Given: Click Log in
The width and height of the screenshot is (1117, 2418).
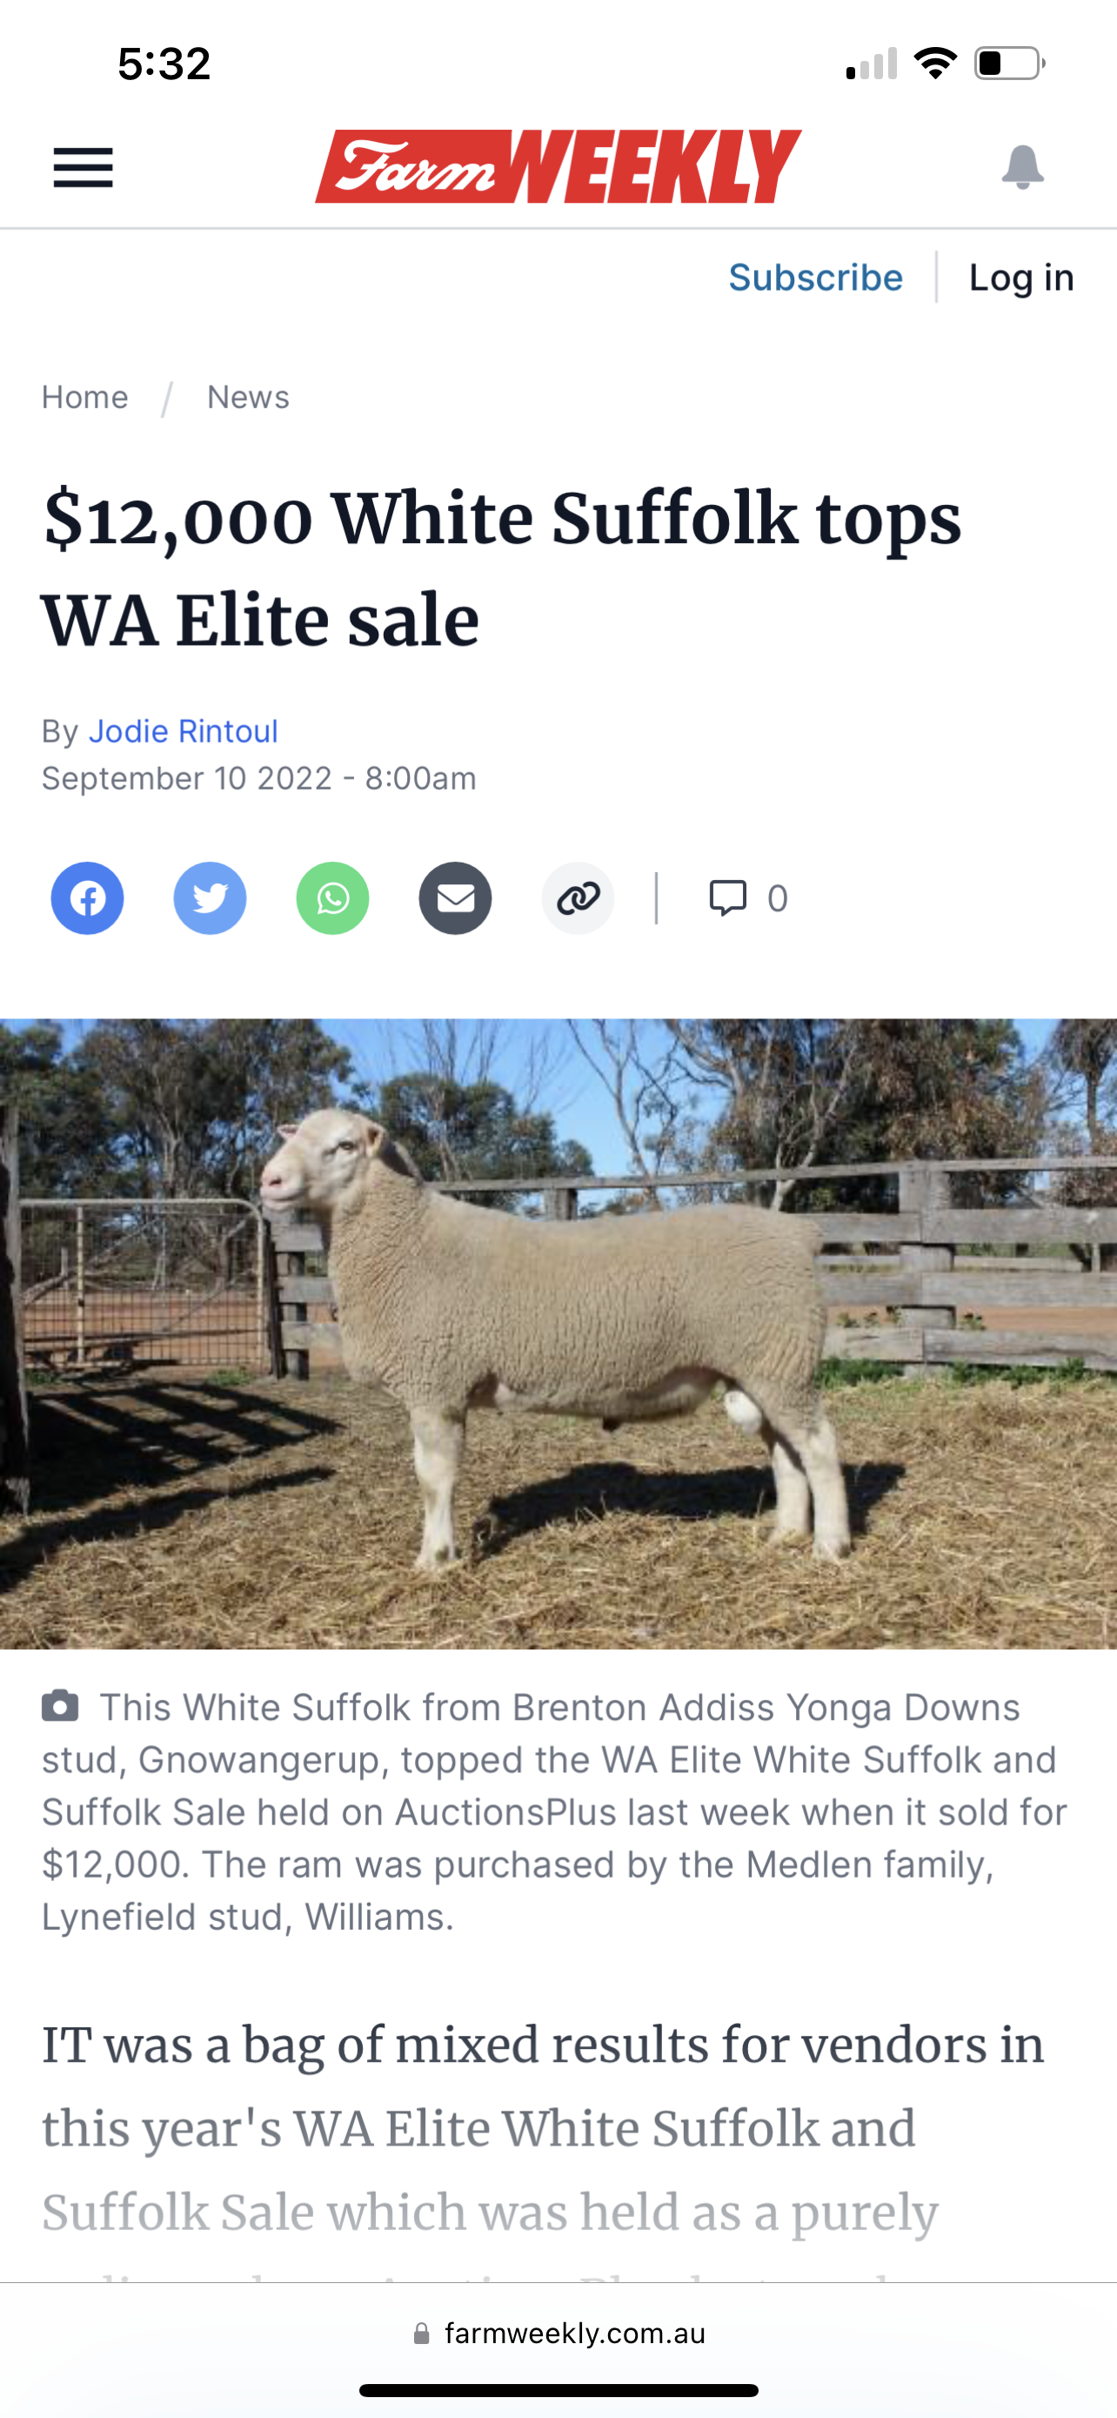Looking at the screenshot, I should 1021,278.
